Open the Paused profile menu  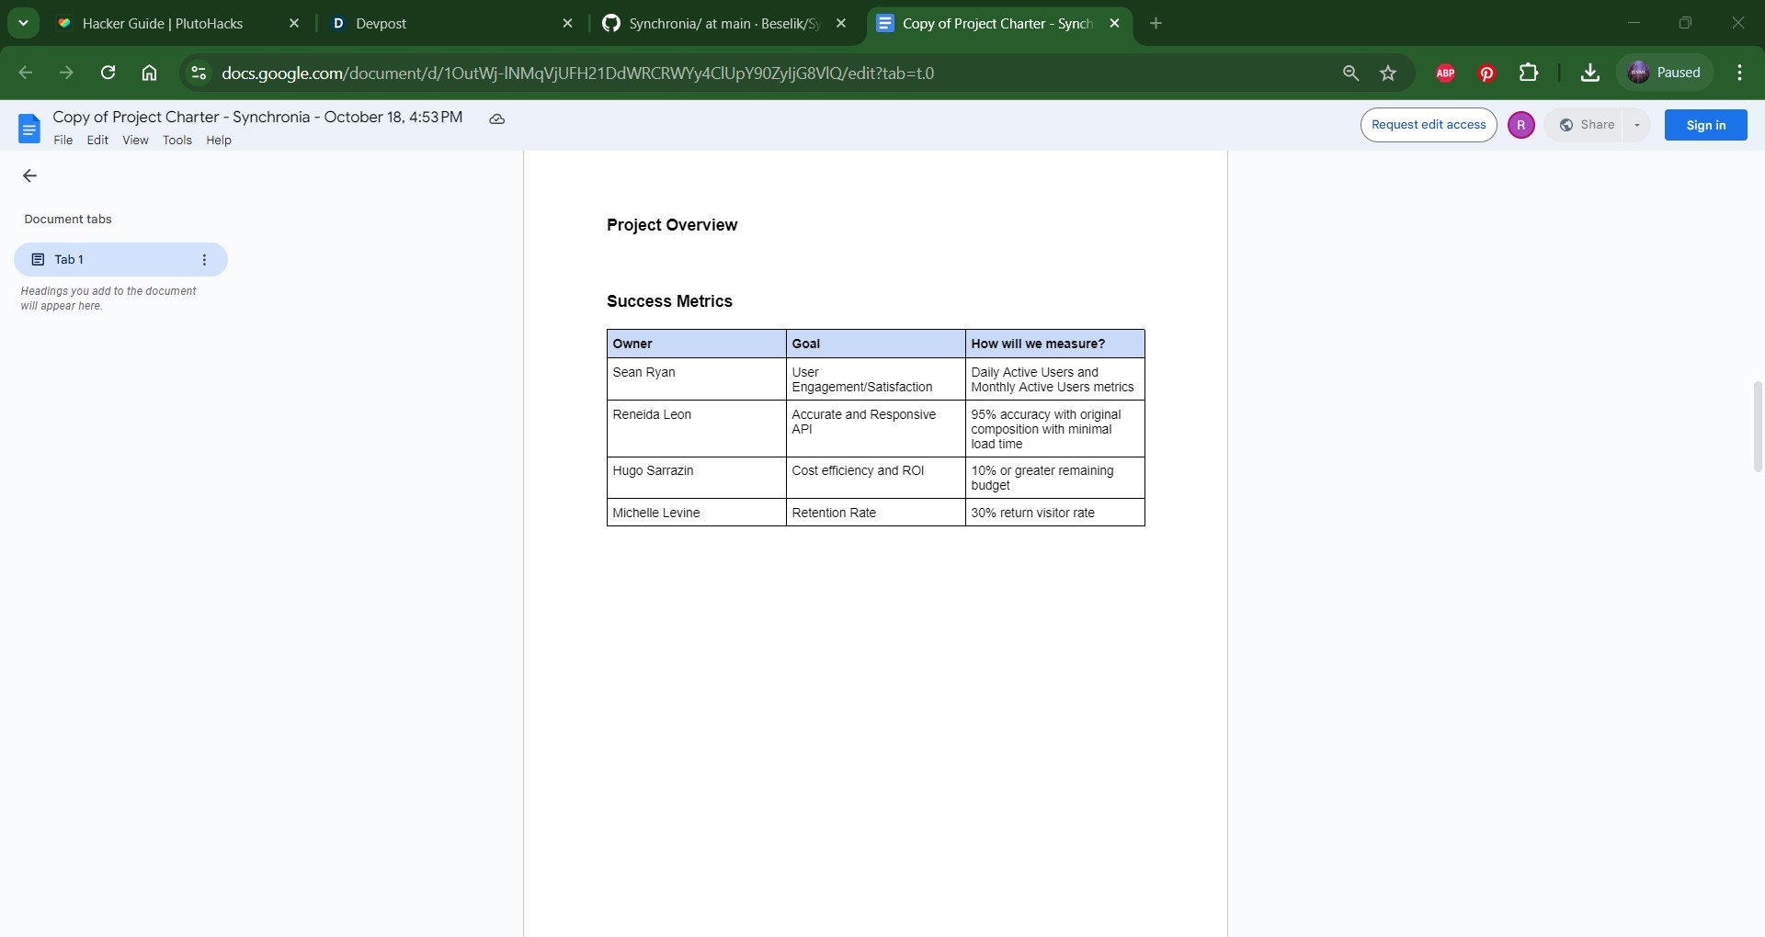[x=1665, y=73]
